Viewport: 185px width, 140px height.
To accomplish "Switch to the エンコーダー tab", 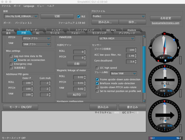I will (32, 30).
